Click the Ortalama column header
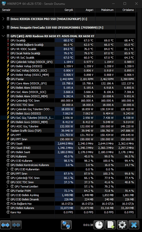The image size is (142, 232). pos(125,10)
